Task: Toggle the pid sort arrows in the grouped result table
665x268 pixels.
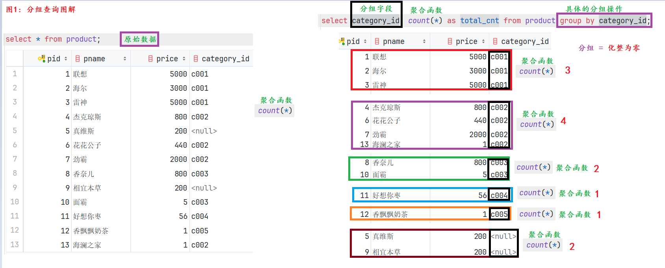Action: (x=365, y=41)
